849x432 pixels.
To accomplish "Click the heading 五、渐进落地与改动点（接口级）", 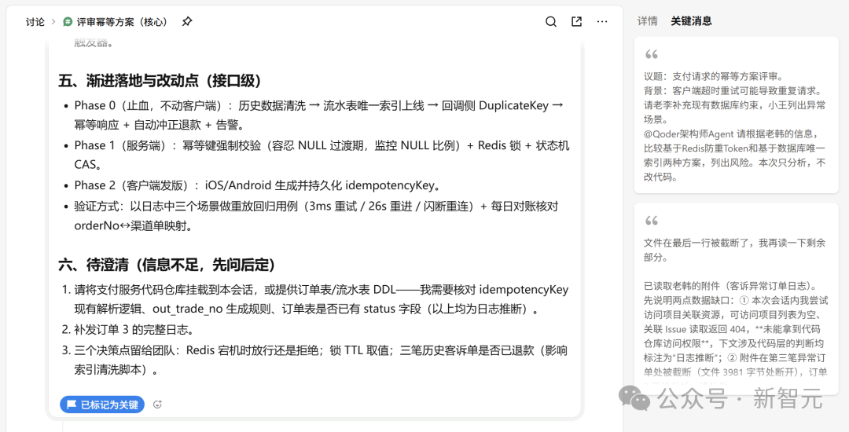I will click(x=161, y=81).
